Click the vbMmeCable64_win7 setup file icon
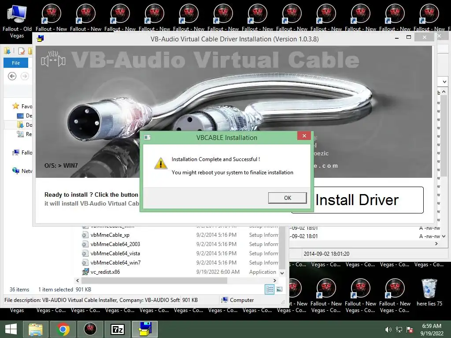This screenshot has width=451, height=338. [x=85, y=262]
